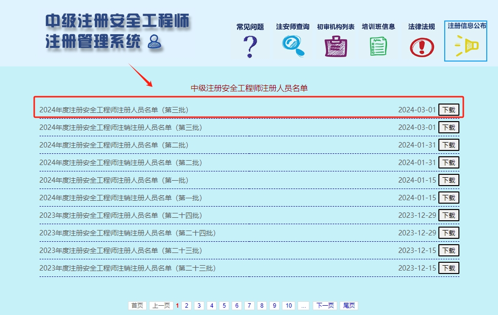Click the 中级注册安全工程师 system title logo
Image resolution: width=498 pixels, height=315 pixels.
coord(117,31)
